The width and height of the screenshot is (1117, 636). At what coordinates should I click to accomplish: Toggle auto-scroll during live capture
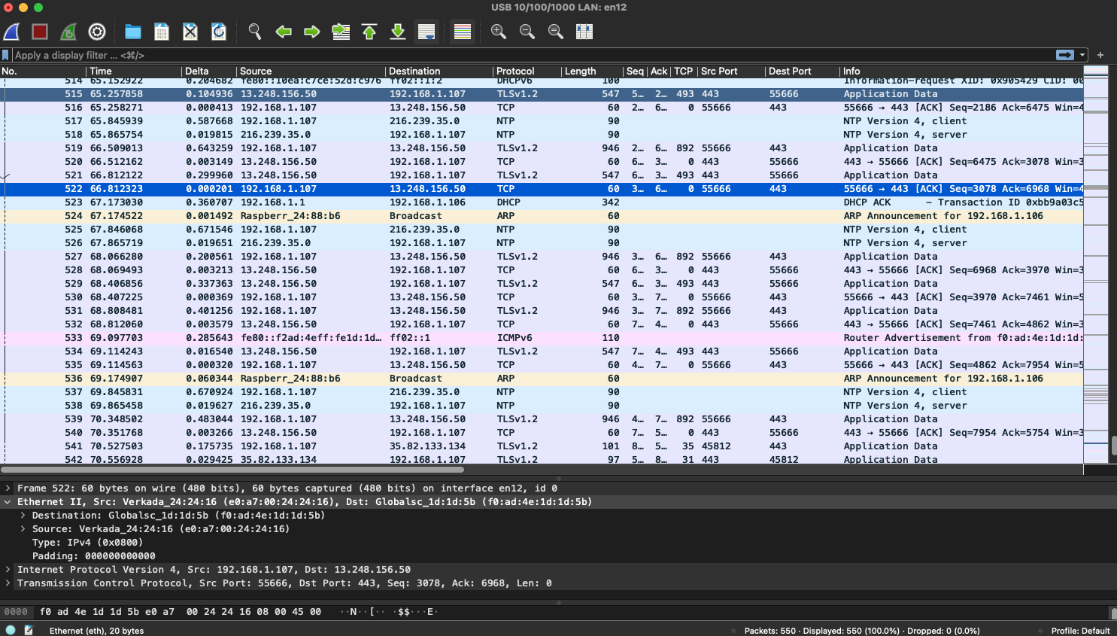pyautogui.click(x=426, y=32)
